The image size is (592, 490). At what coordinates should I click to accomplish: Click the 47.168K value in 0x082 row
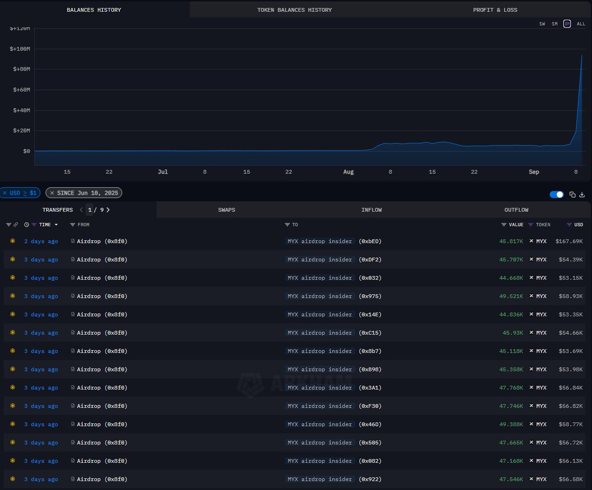pos(511,461)
